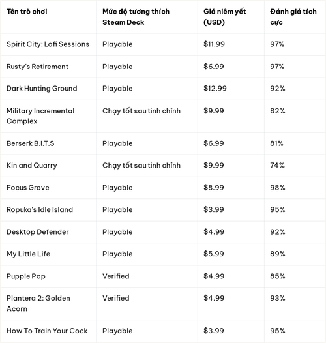This screenshot has width=326, height=343.
Task: Click the 98% rating for Focus Grove
Action: (278, 188)
